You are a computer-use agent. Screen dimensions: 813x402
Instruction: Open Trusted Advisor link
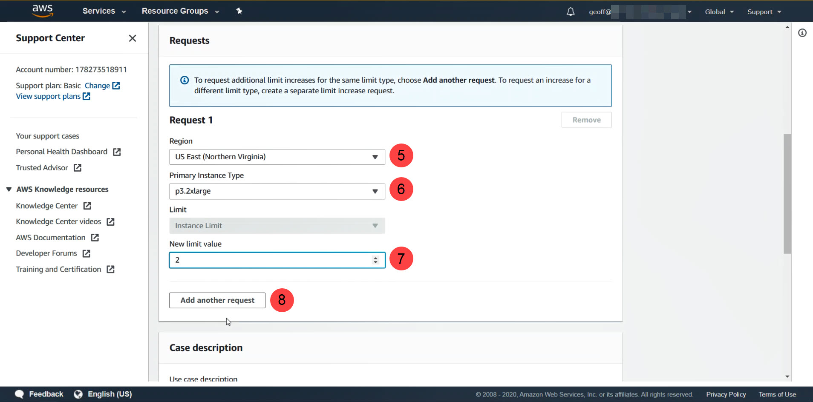pos(42,168)
